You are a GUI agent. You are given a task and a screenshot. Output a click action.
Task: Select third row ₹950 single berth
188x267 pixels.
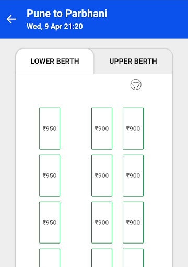50,223
